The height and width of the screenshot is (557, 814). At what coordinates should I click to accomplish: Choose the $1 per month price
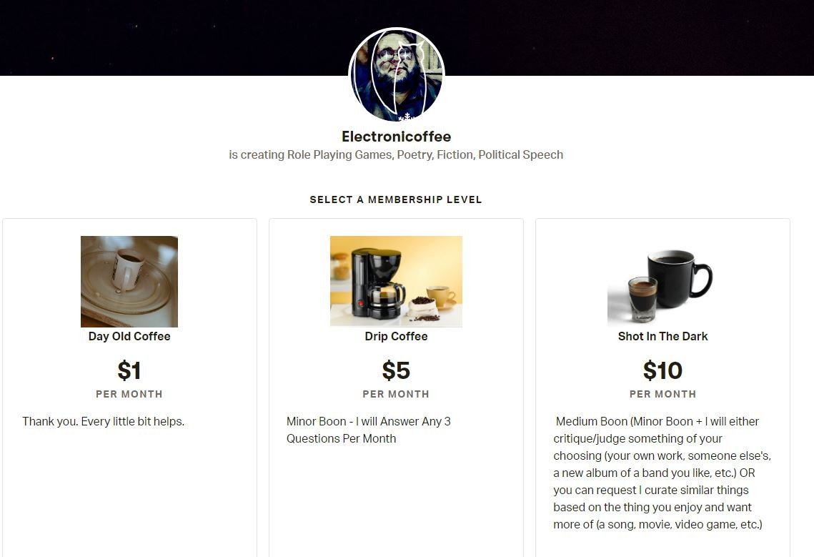pyautogui.click(x=129, y=370)
